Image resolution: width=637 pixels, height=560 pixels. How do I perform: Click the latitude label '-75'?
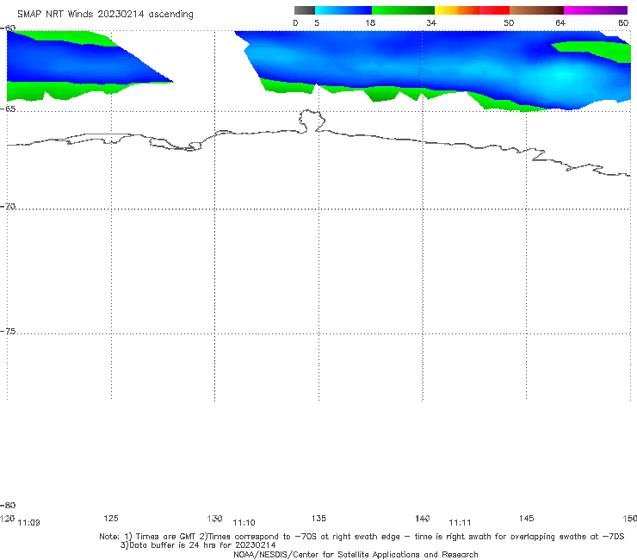point(8,332)
